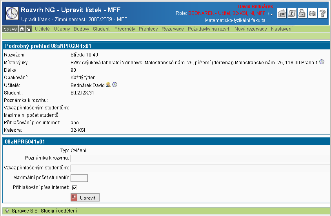Click the Poznámka k rozvrhu text field
Screen dimensions: 331x216
(200, 158)
